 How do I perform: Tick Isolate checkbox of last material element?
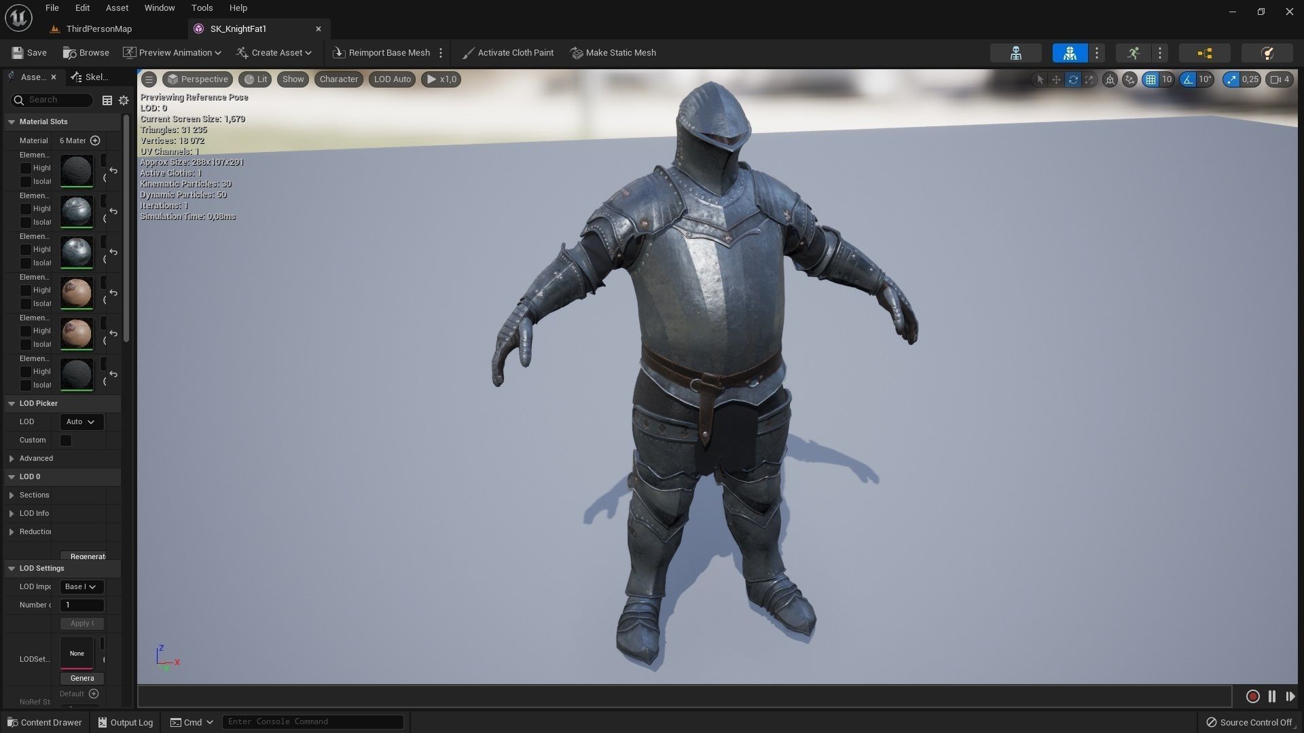25,385
